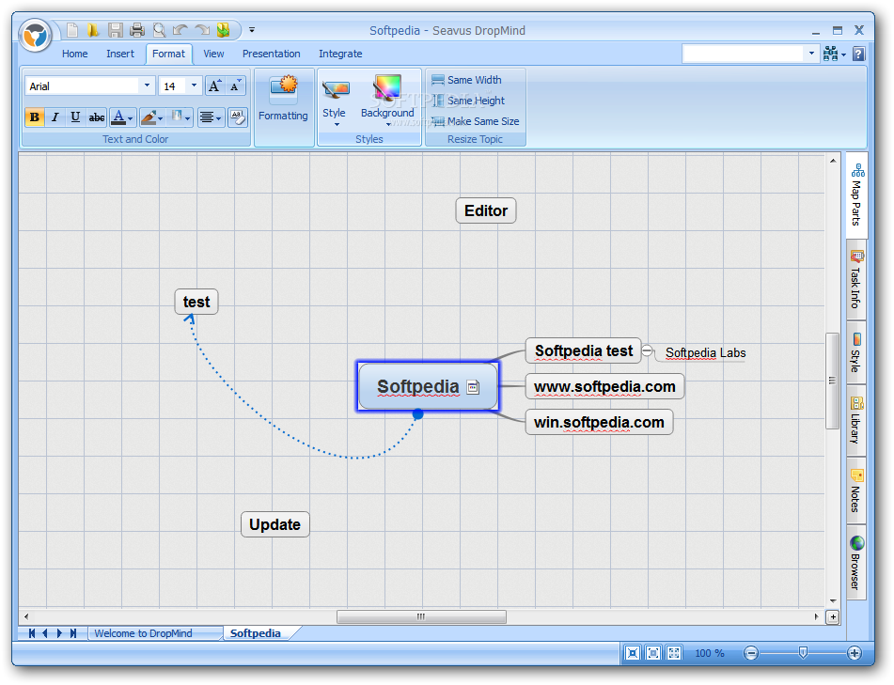Click the fit map status bar icon

pos(633,653)
